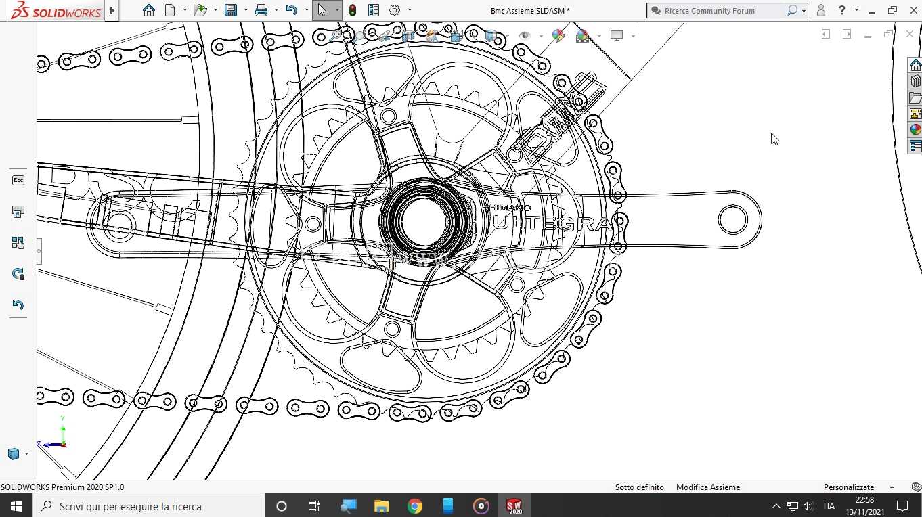Image resolution: width=922 pixels, height=517 pixels.
Task: Open the Appearances task pane tab
Action: tap(915, 130)
